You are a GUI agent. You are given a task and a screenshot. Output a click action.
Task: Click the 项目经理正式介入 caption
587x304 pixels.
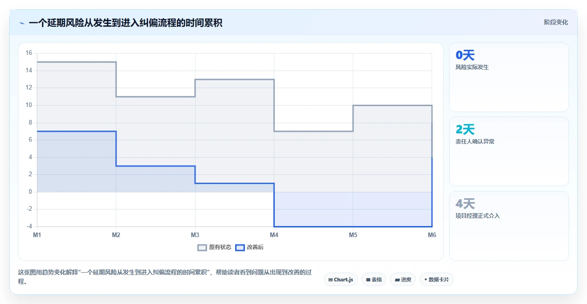(x=478, y=216)
